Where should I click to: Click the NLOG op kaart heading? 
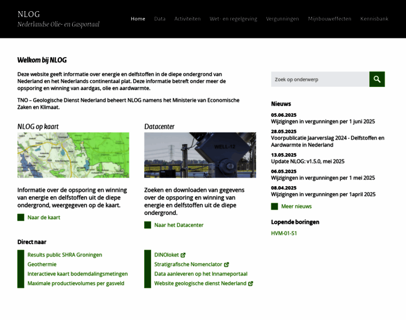[38, 126]
